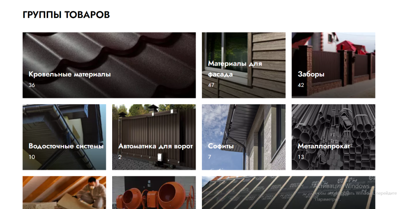Open the Кровельные материалы category tile
This screenshot has width=397, height=209.
pos(109,65)
